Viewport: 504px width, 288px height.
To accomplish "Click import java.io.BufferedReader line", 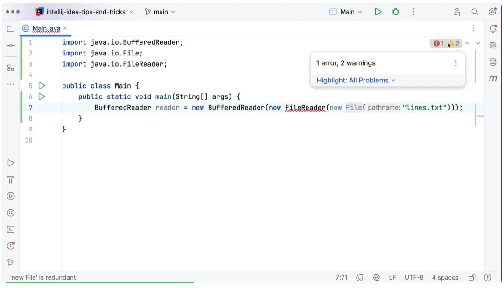I will pyautogui.click(x=122, y=42).
